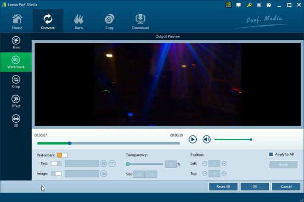
Task: Click the Size width field
Action: pos(139,174)
